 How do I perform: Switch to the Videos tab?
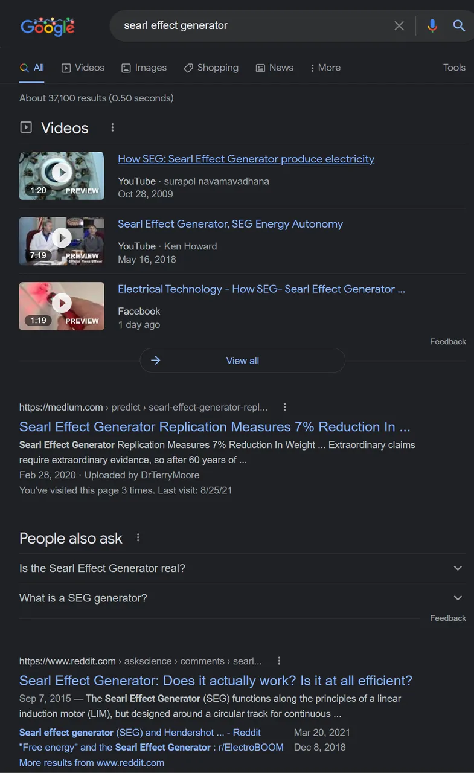tap(83, 68)
